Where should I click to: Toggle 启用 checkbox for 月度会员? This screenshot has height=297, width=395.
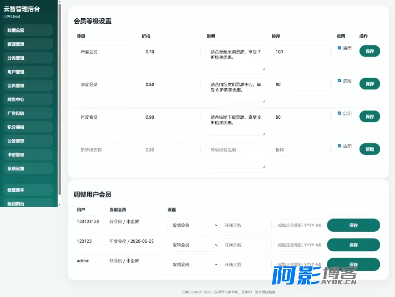point(339,113)
